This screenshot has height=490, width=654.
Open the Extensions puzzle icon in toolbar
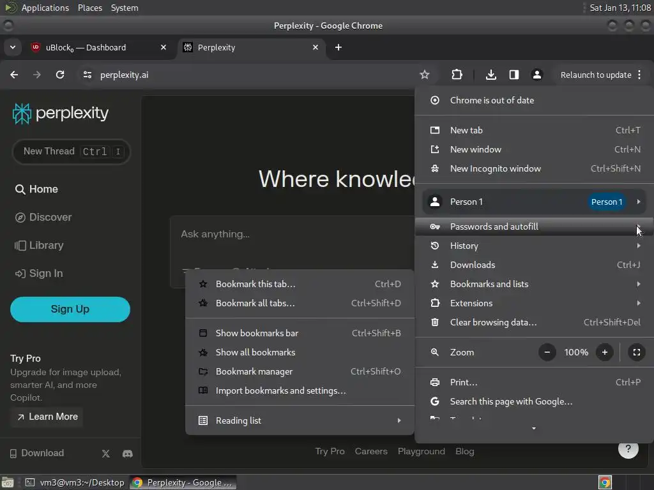point(457,75)
